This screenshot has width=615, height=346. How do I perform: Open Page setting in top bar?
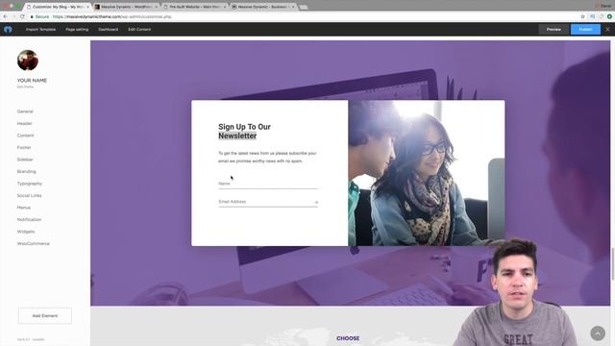77,30
